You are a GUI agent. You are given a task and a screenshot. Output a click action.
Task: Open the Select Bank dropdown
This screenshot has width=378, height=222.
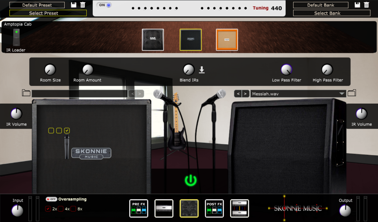332,13
